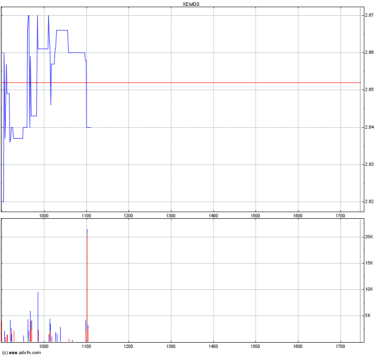This screenshot has height=356, width=382.
Task: Click the price line's end point near 2.64
Action: coord(90,127)
